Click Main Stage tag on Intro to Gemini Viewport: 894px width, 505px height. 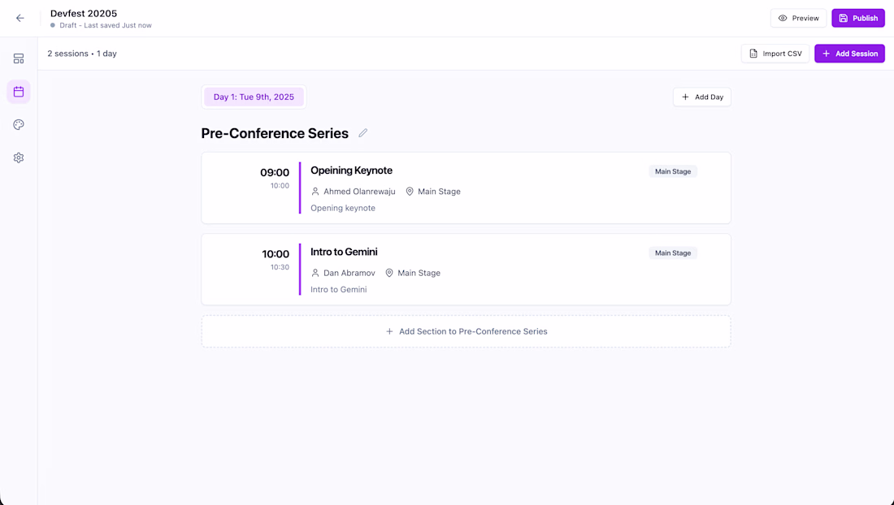tap(673, 253)
